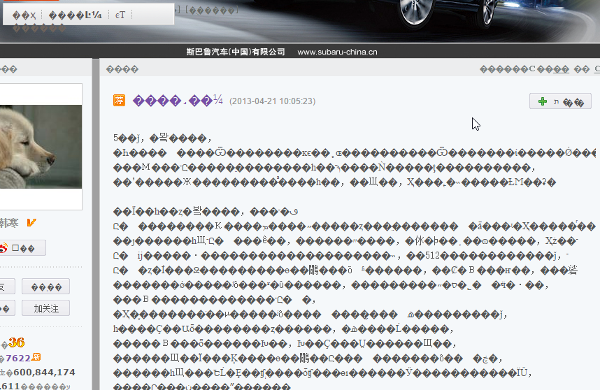600x390 pixels.
Task: Select the top nav item ending in L¼
Action: 76,15
